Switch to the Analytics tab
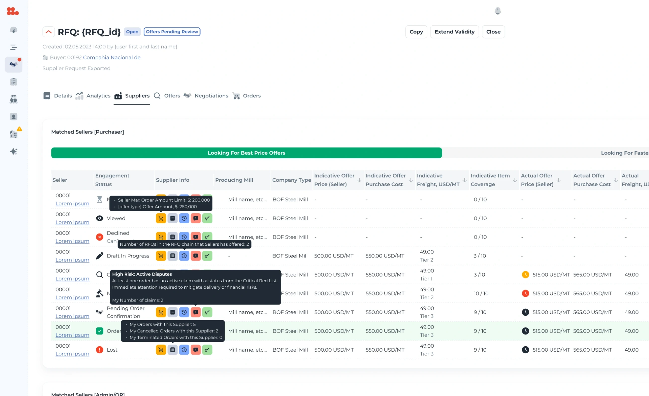This screenshot has width=649, height=396. 93,96
